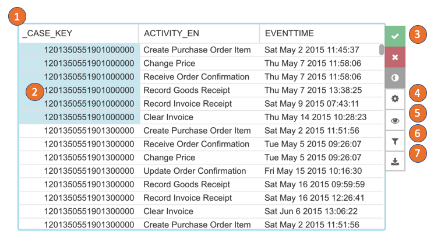
Task: Click the Change Price cell dated May 5
Action: [x=169, y=157]
